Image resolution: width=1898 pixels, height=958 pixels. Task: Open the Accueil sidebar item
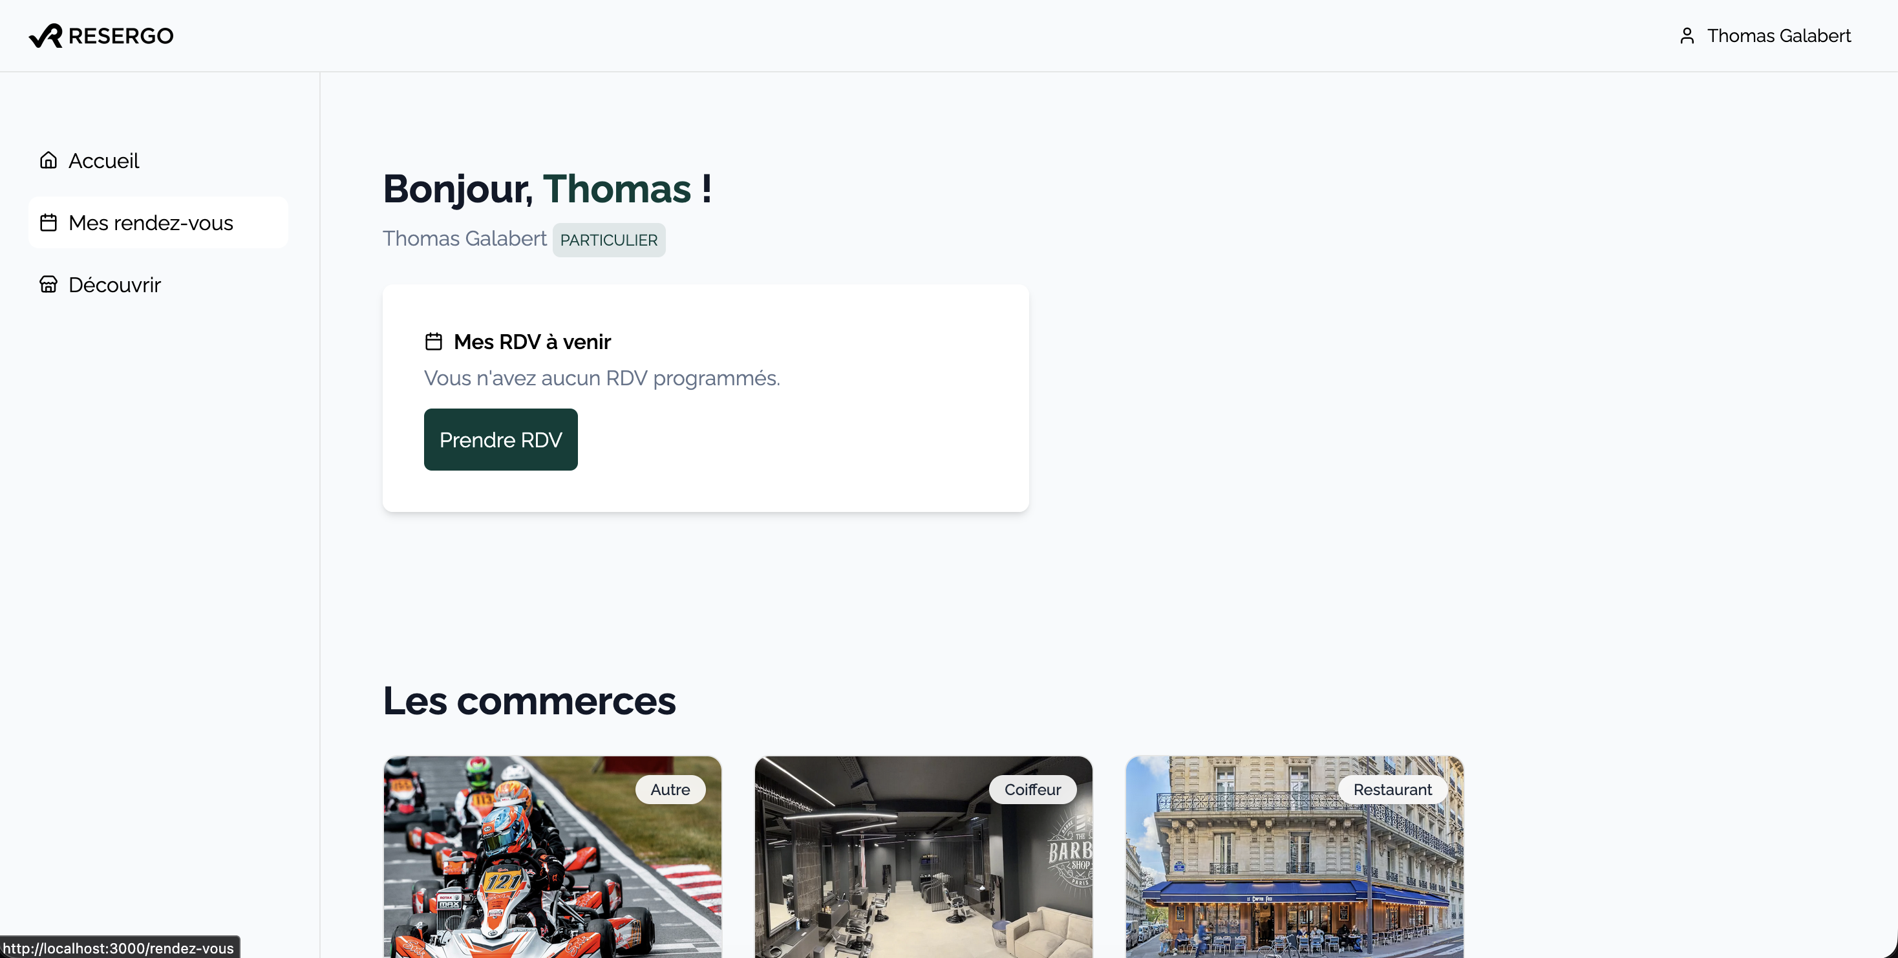pyautogui.click(x=103, y=161)
